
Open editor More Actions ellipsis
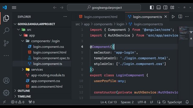click(187, 16)
